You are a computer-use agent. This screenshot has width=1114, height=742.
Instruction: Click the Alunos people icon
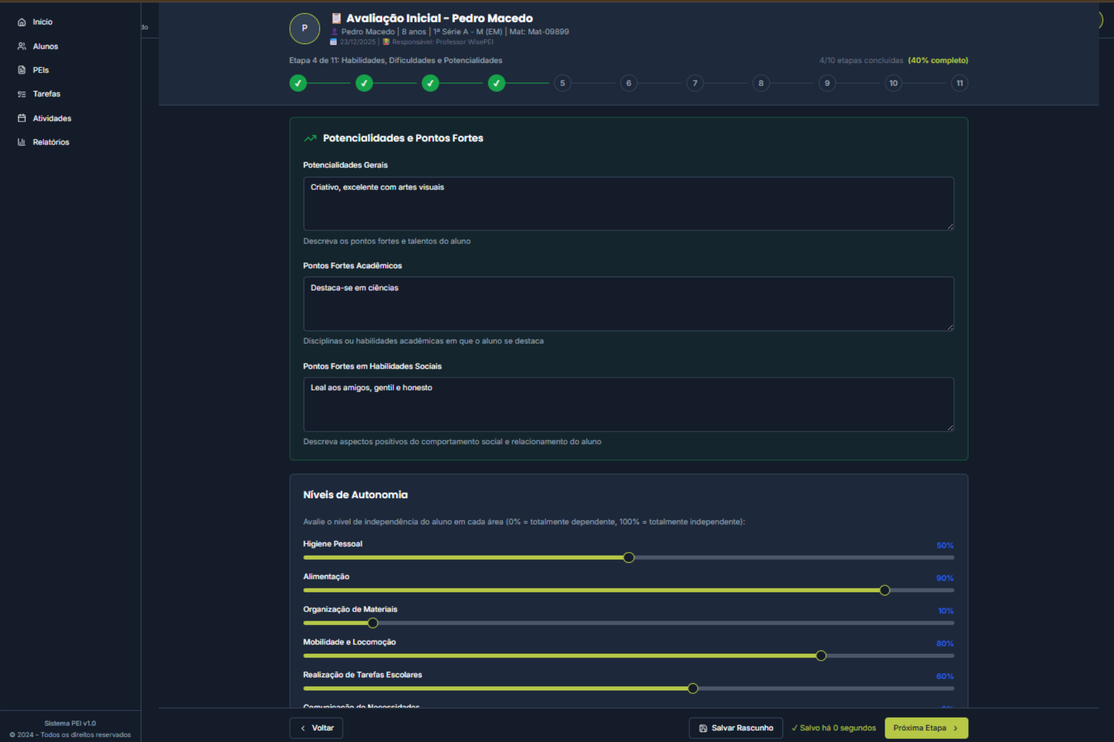(x=22, y=46)
